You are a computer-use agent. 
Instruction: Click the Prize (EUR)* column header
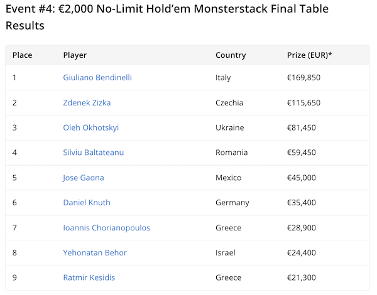pyautogui.click(x=309, y=55)
